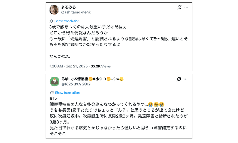Click the translate icon in よるみる's post
238x143 pixels.
[51, 21]
